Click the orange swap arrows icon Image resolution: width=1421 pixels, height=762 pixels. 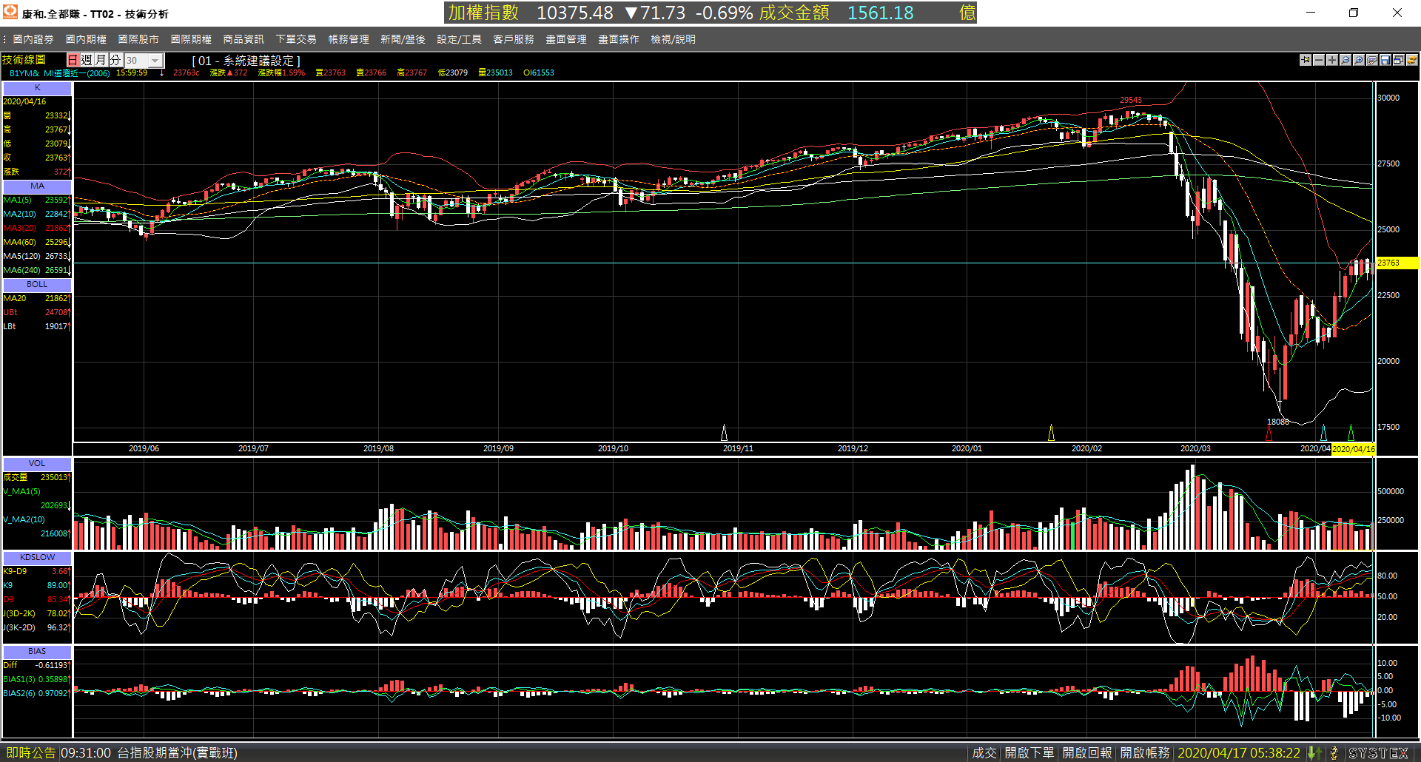click(x=1412, y=60)
